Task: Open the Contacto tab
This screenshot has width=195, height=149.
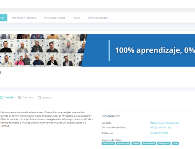Action: [26, 97]
